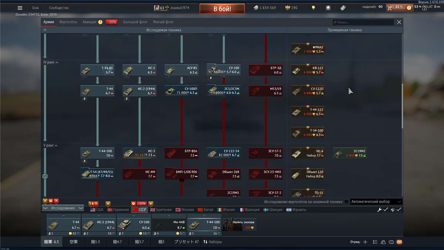Select ЗСУ-57-2 vehicle card
Screen dimensions: 444x250
tap(266, 153)
